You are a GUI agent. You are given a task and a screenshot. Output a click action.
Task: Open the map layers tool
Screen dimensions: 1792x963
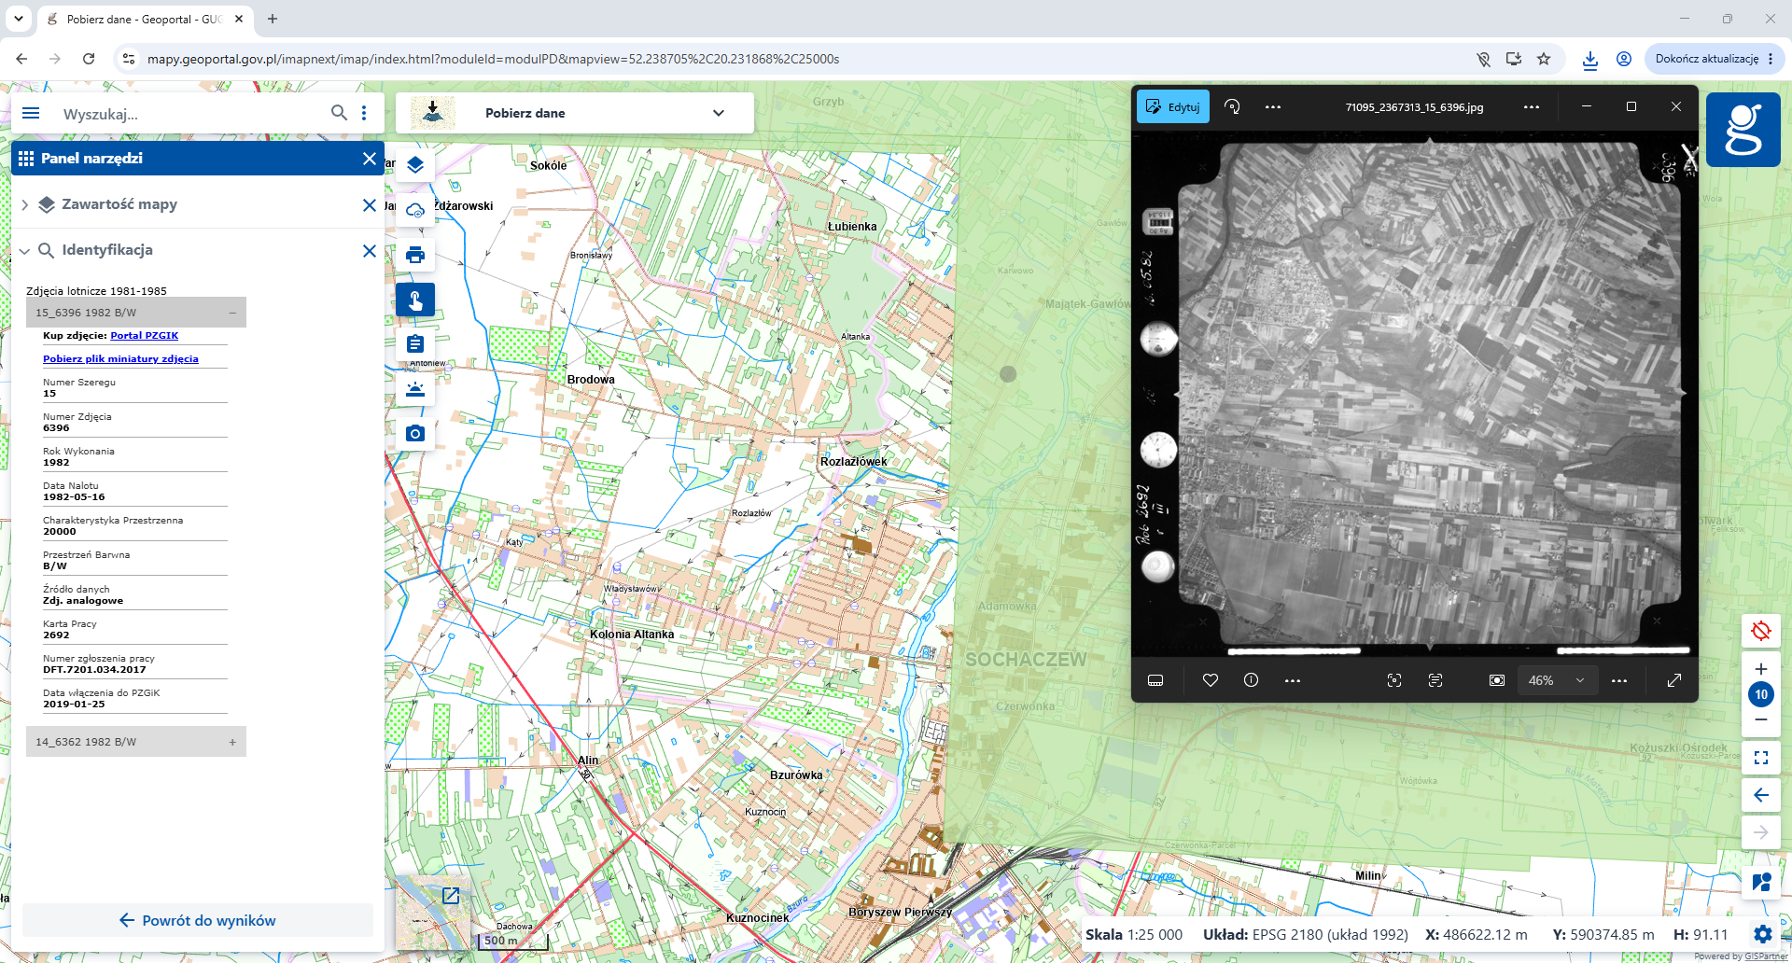point(415,165)
